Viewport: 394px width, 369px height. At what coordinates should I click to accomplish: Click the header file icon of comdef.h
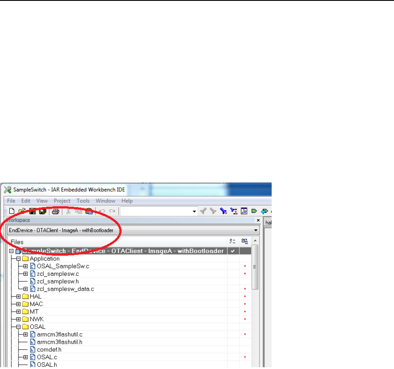32,350
